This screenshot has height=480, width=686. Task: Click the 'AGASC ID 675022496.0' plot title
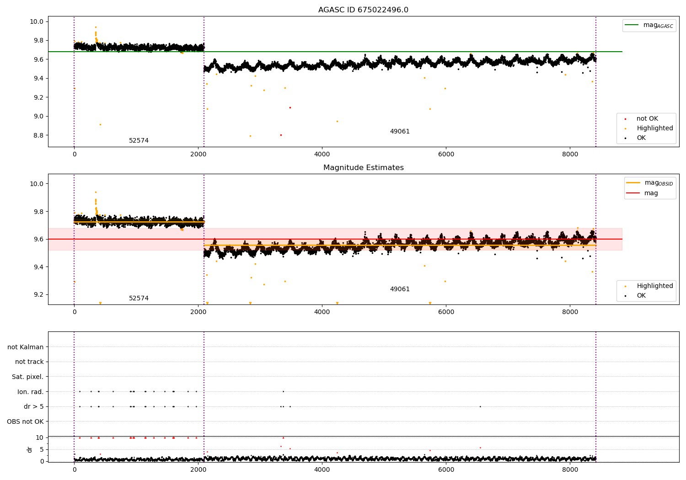click(363, 10)
